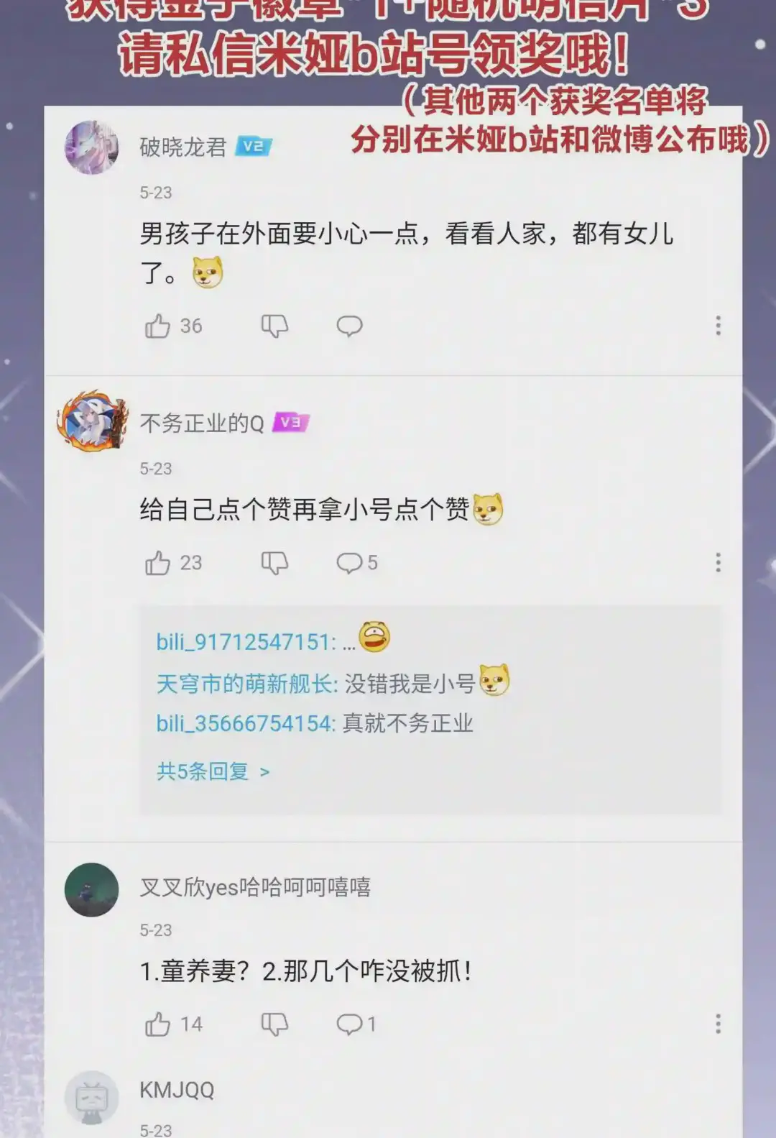
Task: Like the comment by 不务正业的Q
Action: [x=157, y=563]
